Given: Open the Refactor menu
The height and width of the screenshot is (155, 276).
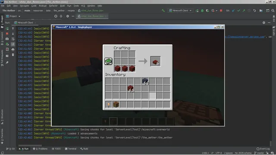Looking at the screenshot, I should point(53,6).
